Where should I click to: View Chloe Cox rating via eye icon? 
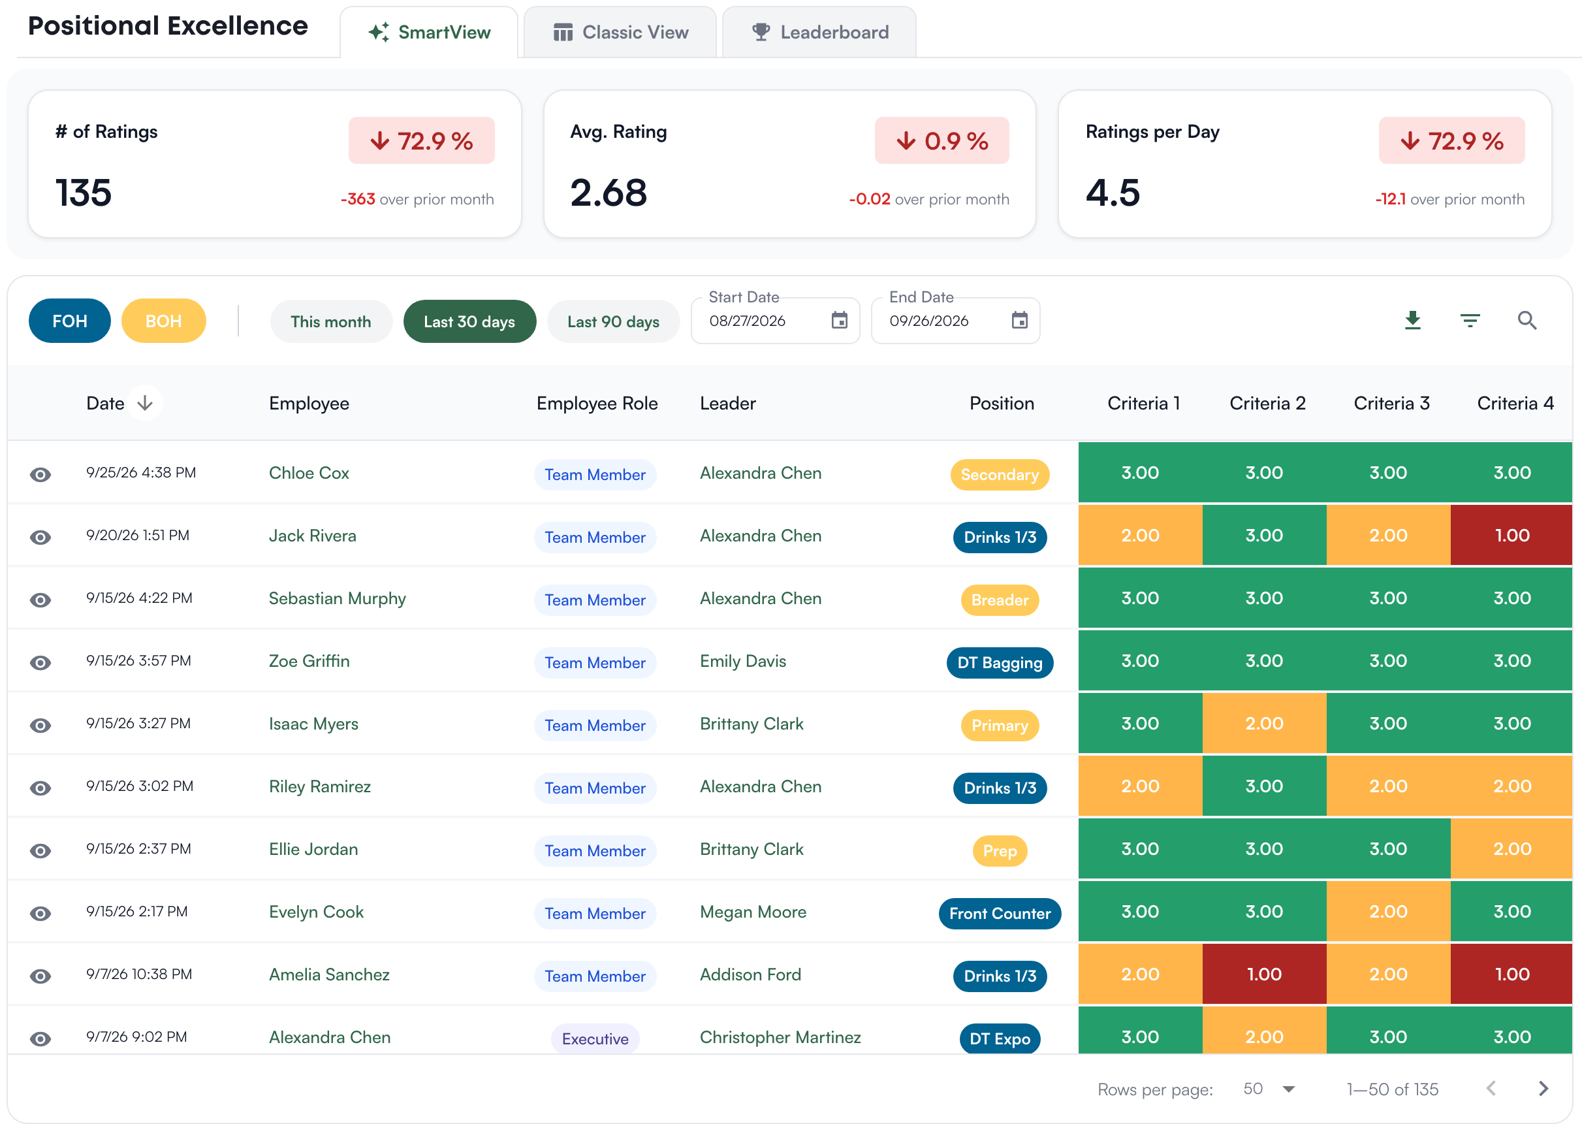(x=40, y=474)
